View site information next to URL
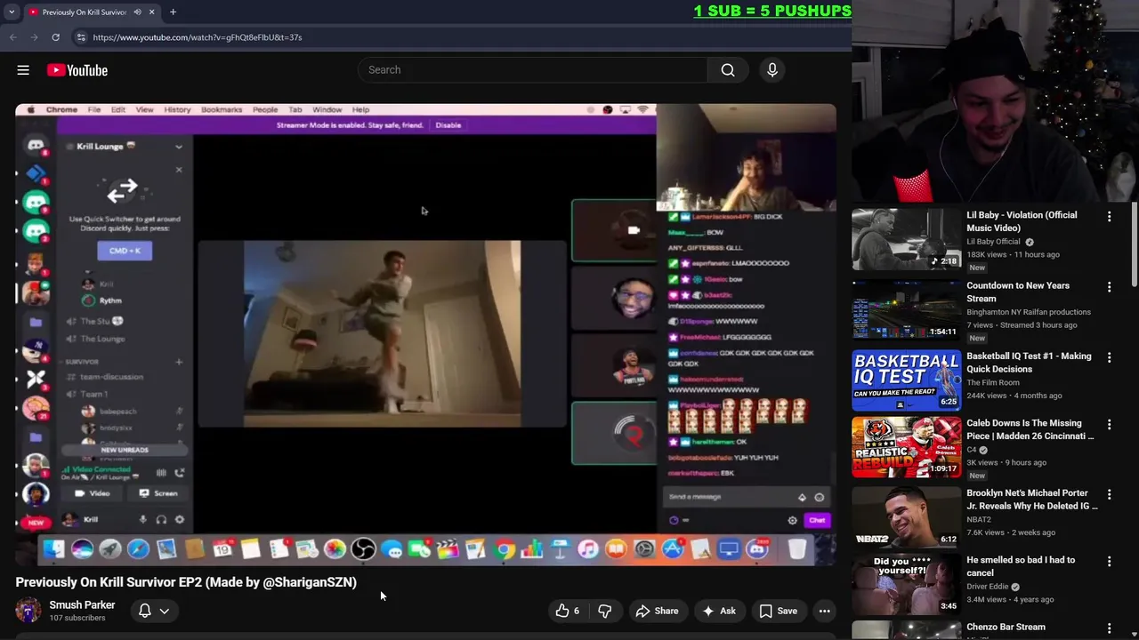1139x640 pixels. pos(81,37)
